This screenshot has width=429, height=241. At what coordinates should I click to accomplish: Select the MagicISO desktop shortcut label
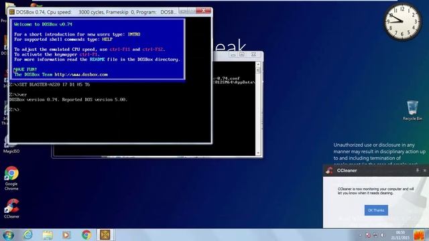pos(11,151)
